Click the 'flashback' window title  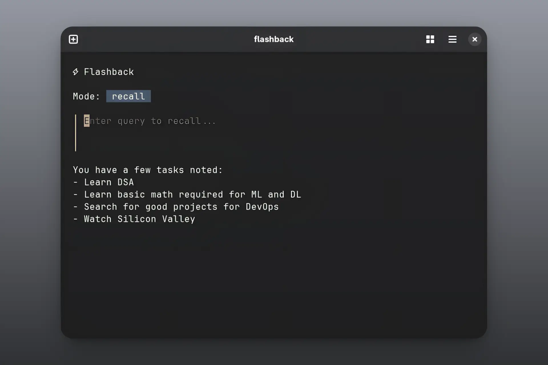pyautogui.click(x=273, y=39)
